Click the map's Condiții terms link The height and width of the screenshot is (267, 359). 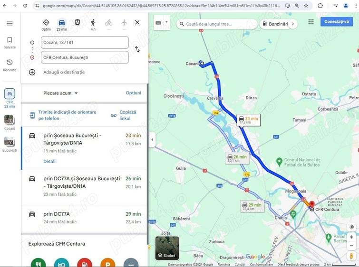coord(240,264)
